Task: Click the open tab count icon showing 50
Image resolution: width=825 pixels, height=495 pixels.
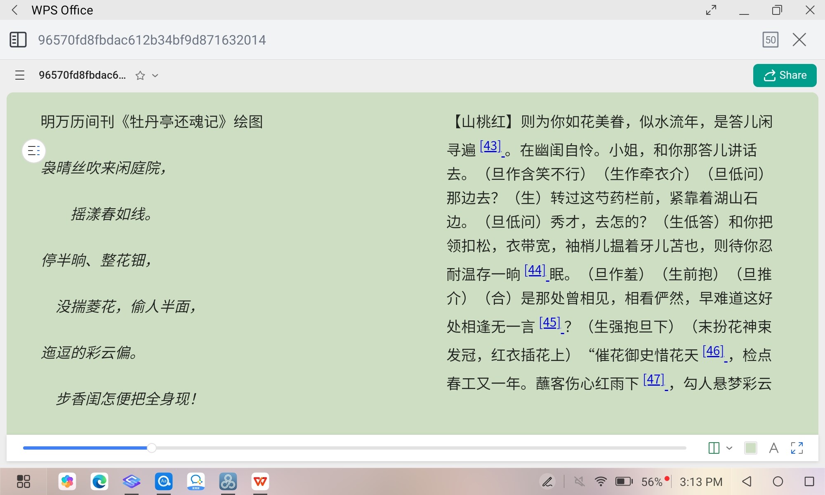Action: [x=770, y=40]
